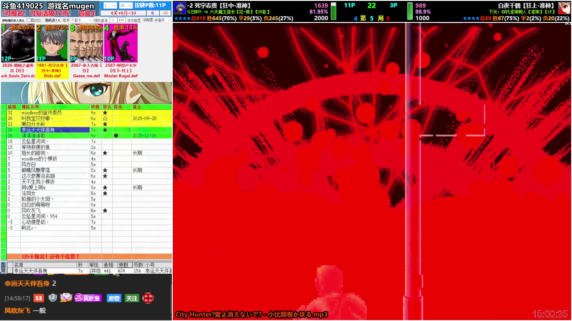Select the 天不生我小楪祈 queue row
Image resolution: width=572 pixels, height=321 pixels.
pos(89,182)
